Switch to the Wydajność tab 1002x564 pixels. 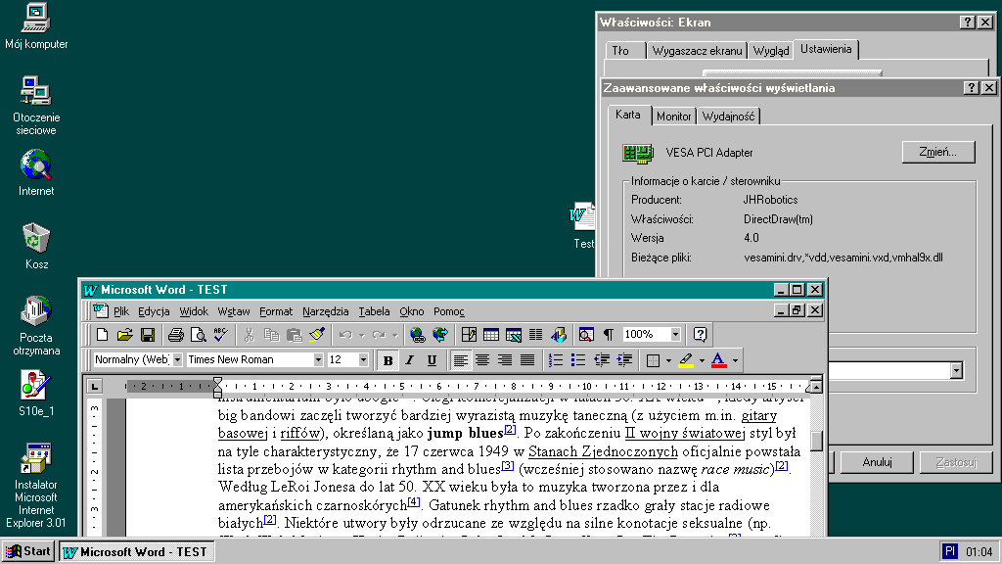728,117
